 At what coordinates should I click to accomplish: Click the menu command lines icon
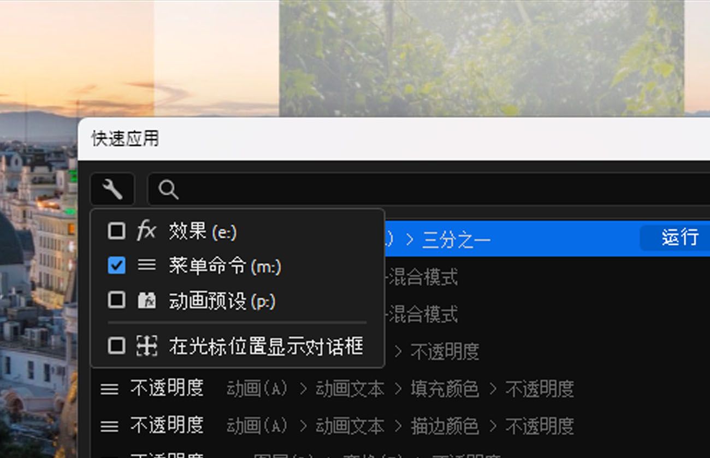(146, 266)
